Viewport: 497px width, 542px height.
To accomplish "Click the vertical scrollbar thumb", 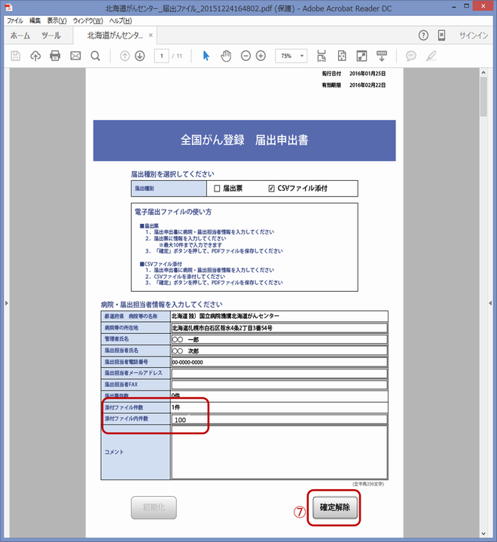I will coord(483,96).
